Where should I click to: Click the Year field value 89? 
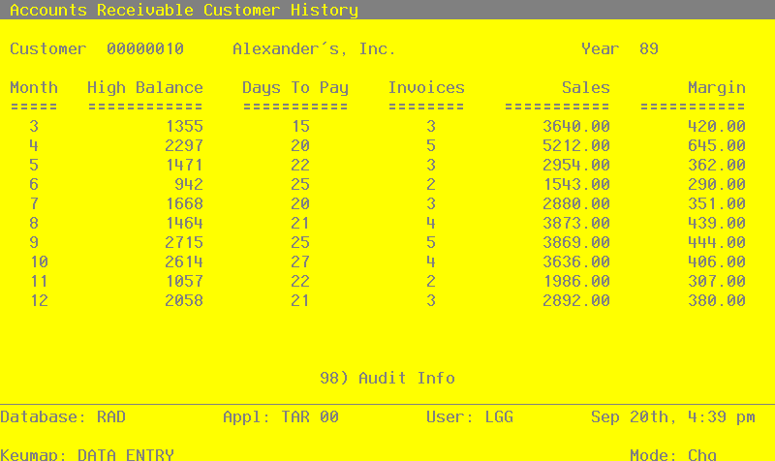click(648, 49)
